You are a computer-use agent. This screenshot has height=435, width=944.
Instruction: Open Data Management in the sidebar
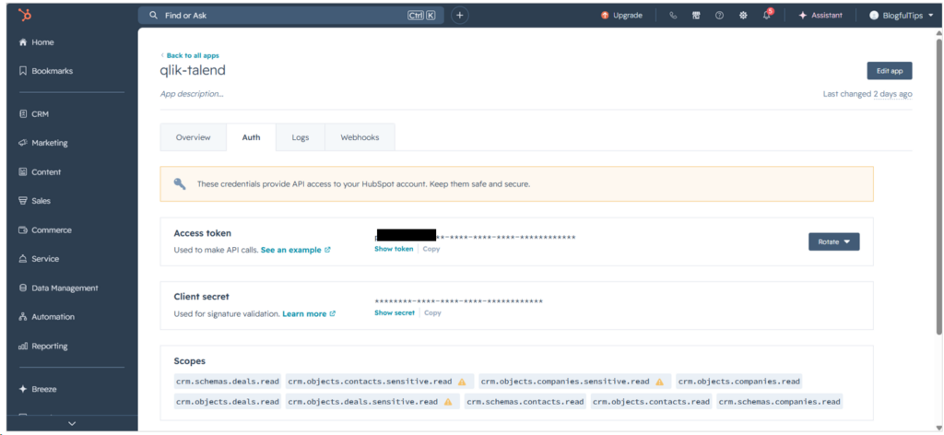point(58,288)
